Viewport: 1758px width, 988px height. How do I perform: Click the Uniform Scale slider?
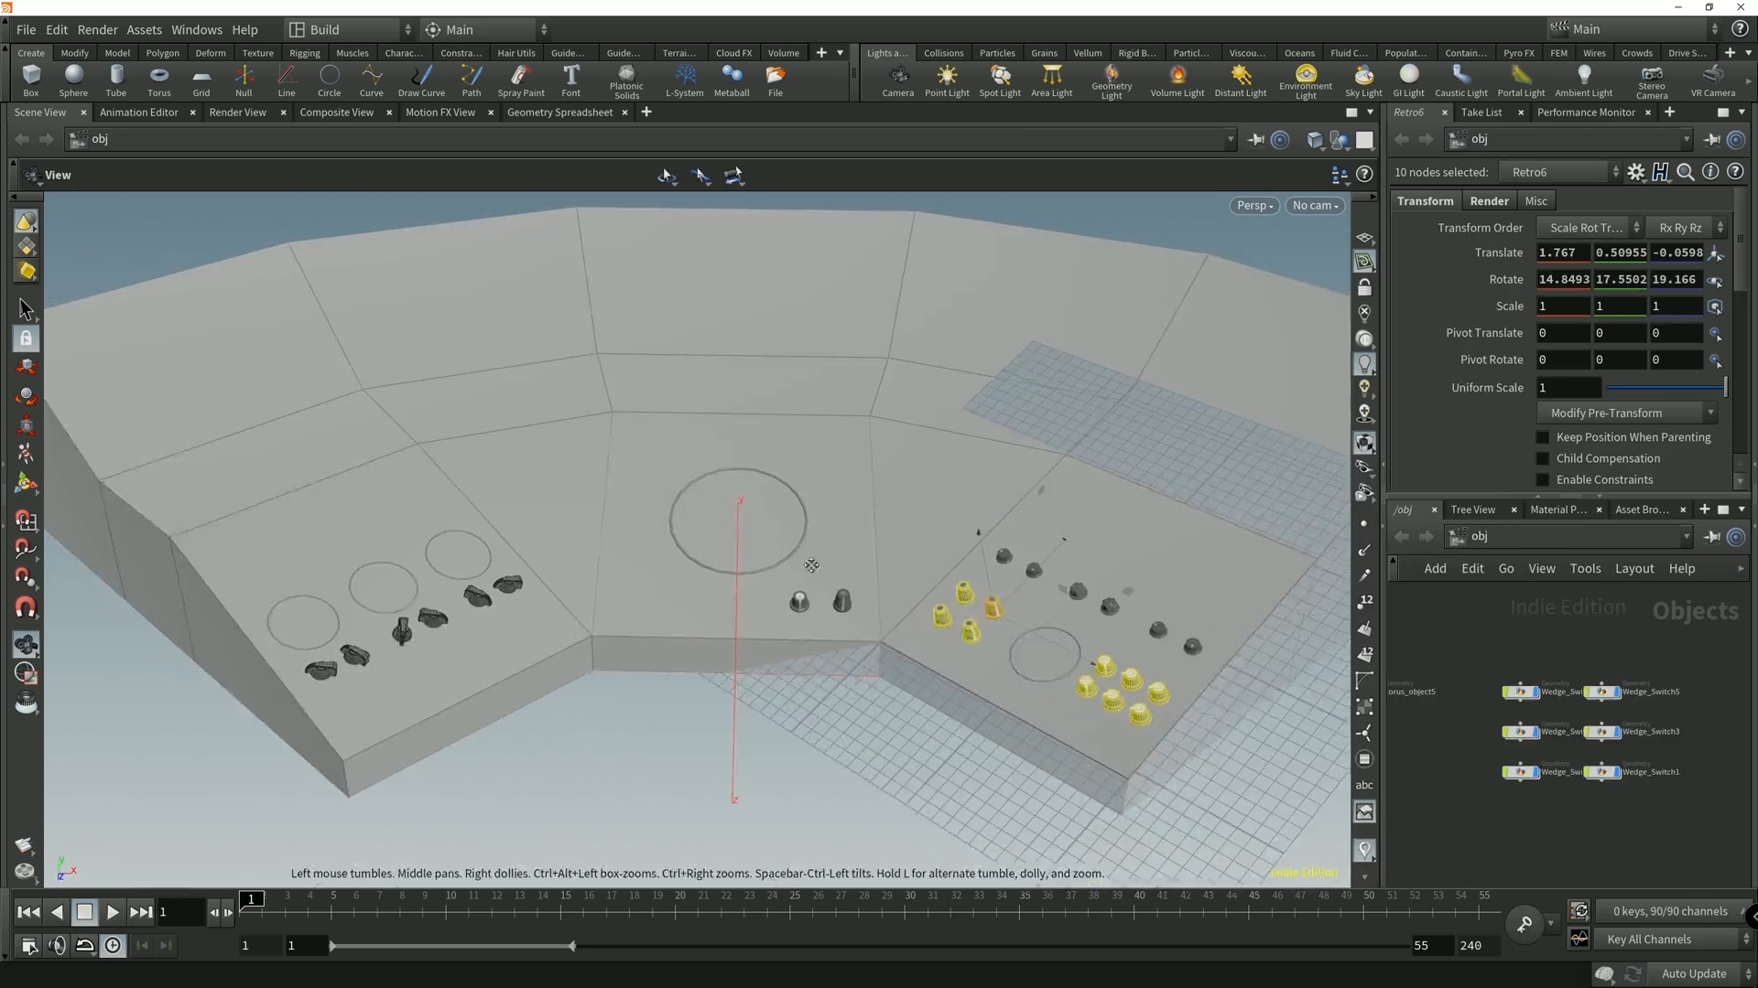tap(1665, 388)
